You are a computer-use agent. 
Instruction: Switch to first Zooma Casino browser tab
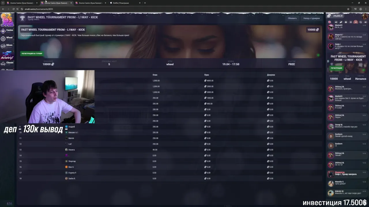pos(22,3)
